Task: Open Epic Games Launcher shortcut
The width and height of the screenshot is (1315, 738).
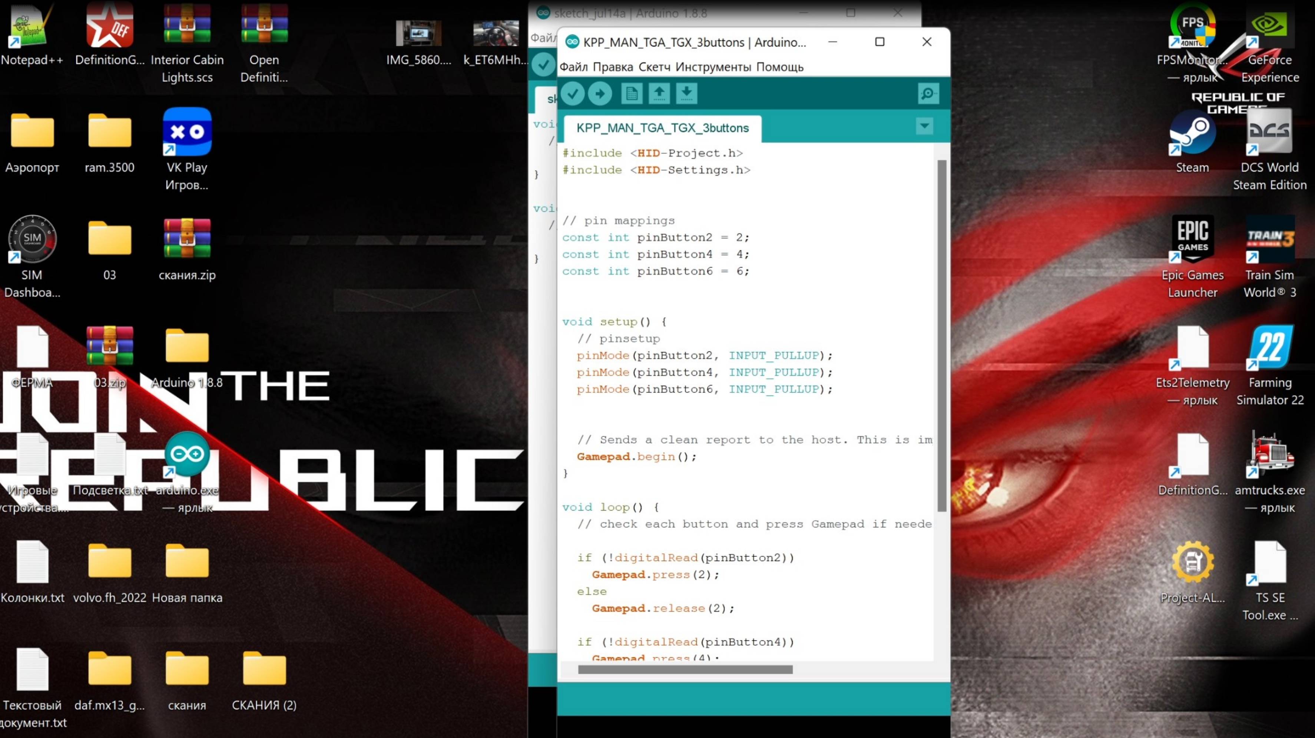Action: pyautogui.click(x=1192, y=240)
